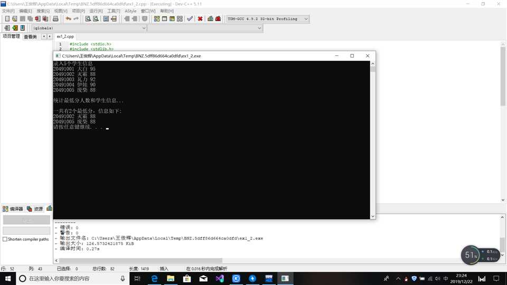Click the first icon in second toolbar row

coord(7,28)
